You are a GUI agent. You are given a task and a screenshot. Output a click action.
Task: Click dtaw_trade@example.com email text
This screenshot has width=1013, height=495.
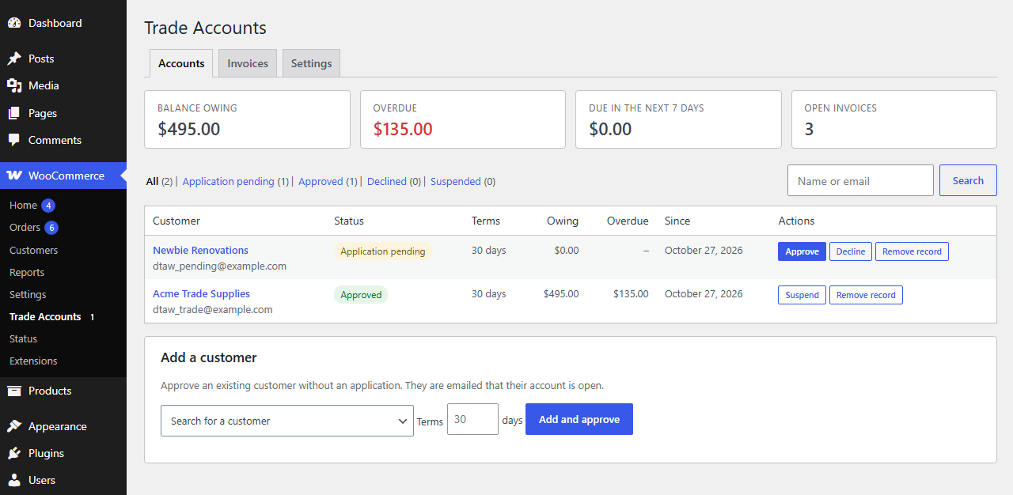(212, 310)
